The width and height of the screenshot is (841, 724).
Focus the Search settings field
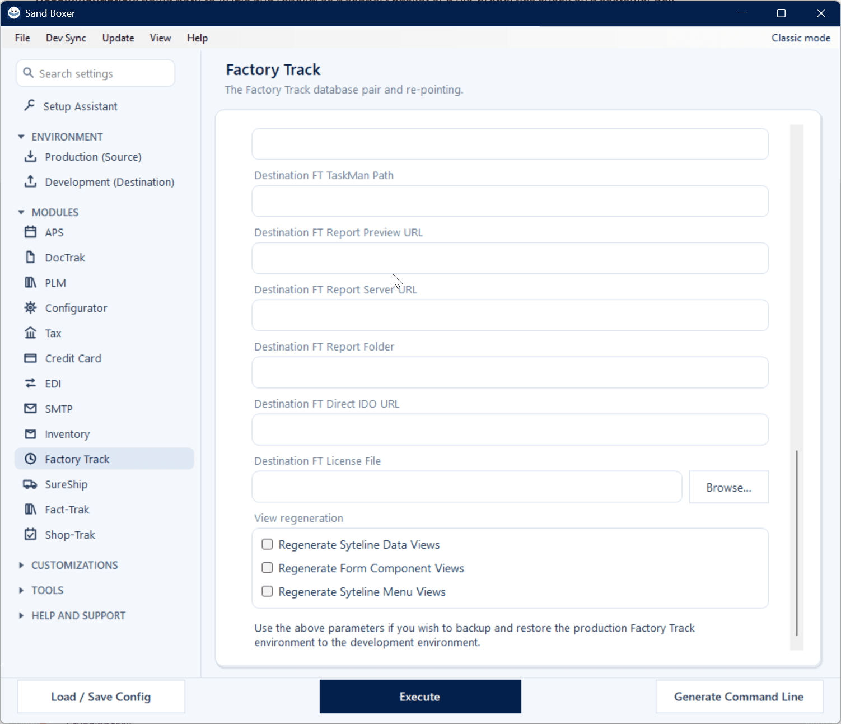tap(95, 73)
